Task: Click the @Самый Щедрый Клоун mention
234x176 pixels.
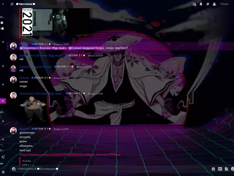Action: point(86,48)
